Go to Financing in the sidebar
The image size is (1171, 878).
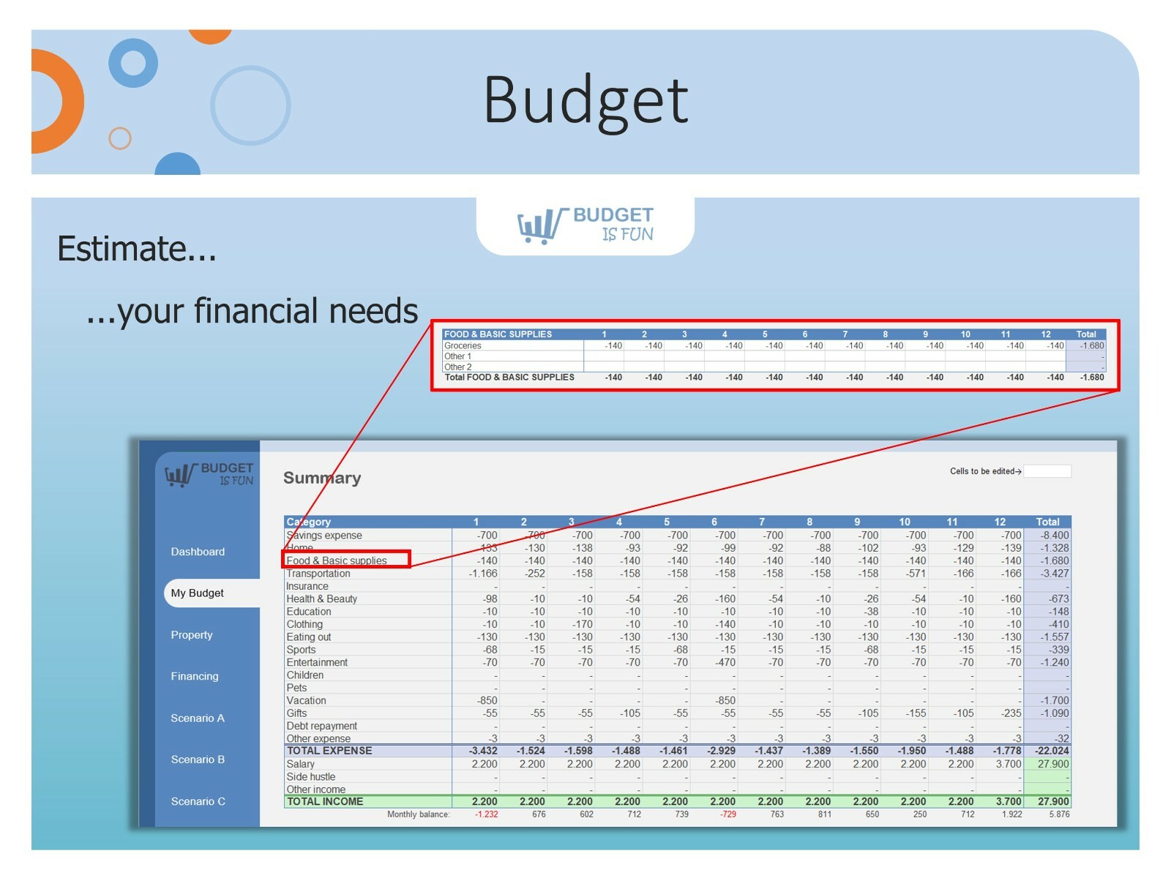(195, 676)
